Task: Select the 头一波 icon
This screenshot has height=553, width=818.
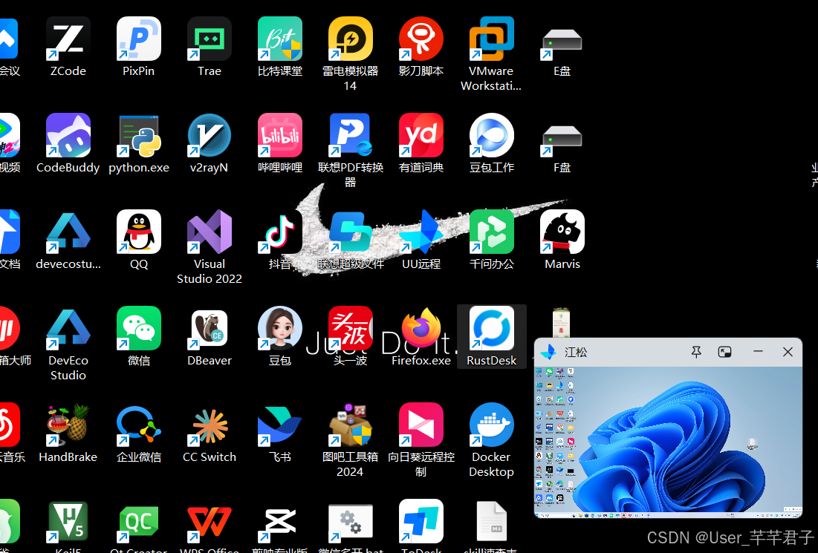Action: [x=350, y=328]
